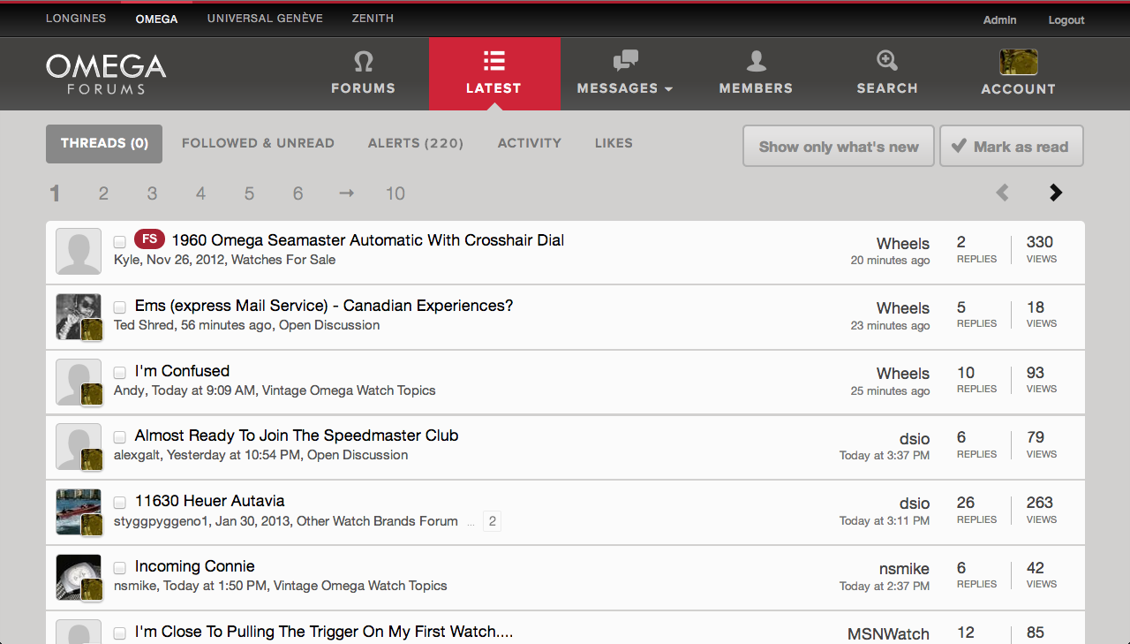Click the Search magnifier icon
This screenshot has width=1130, height=644.
[x=886, y=61]
